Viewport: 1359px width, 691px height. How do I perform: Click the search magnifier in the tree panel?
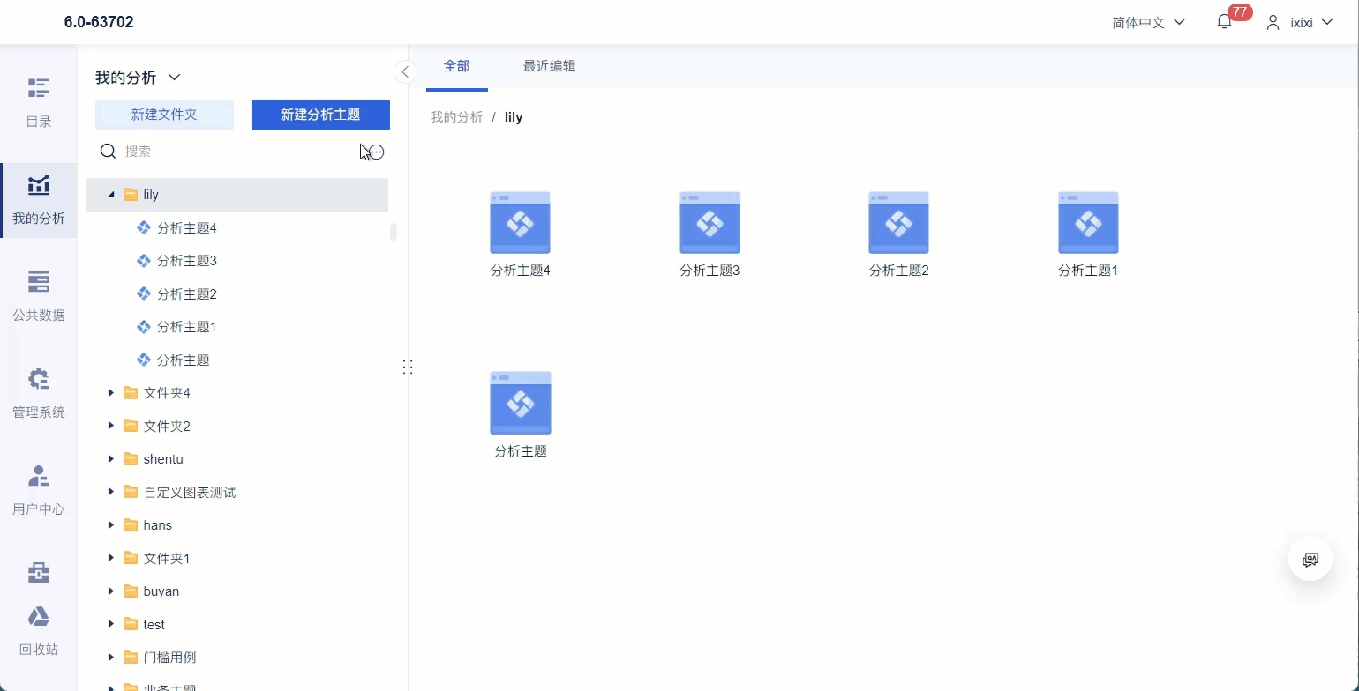point(108,151)
